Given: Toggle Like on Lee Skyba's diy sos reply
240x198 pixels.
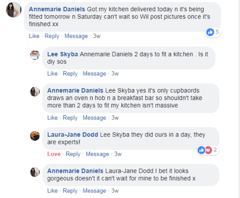Looking at the screenshot, I should click(52, 74).
